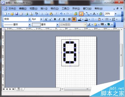Select the seven-segment digit shape

[70, 53]
